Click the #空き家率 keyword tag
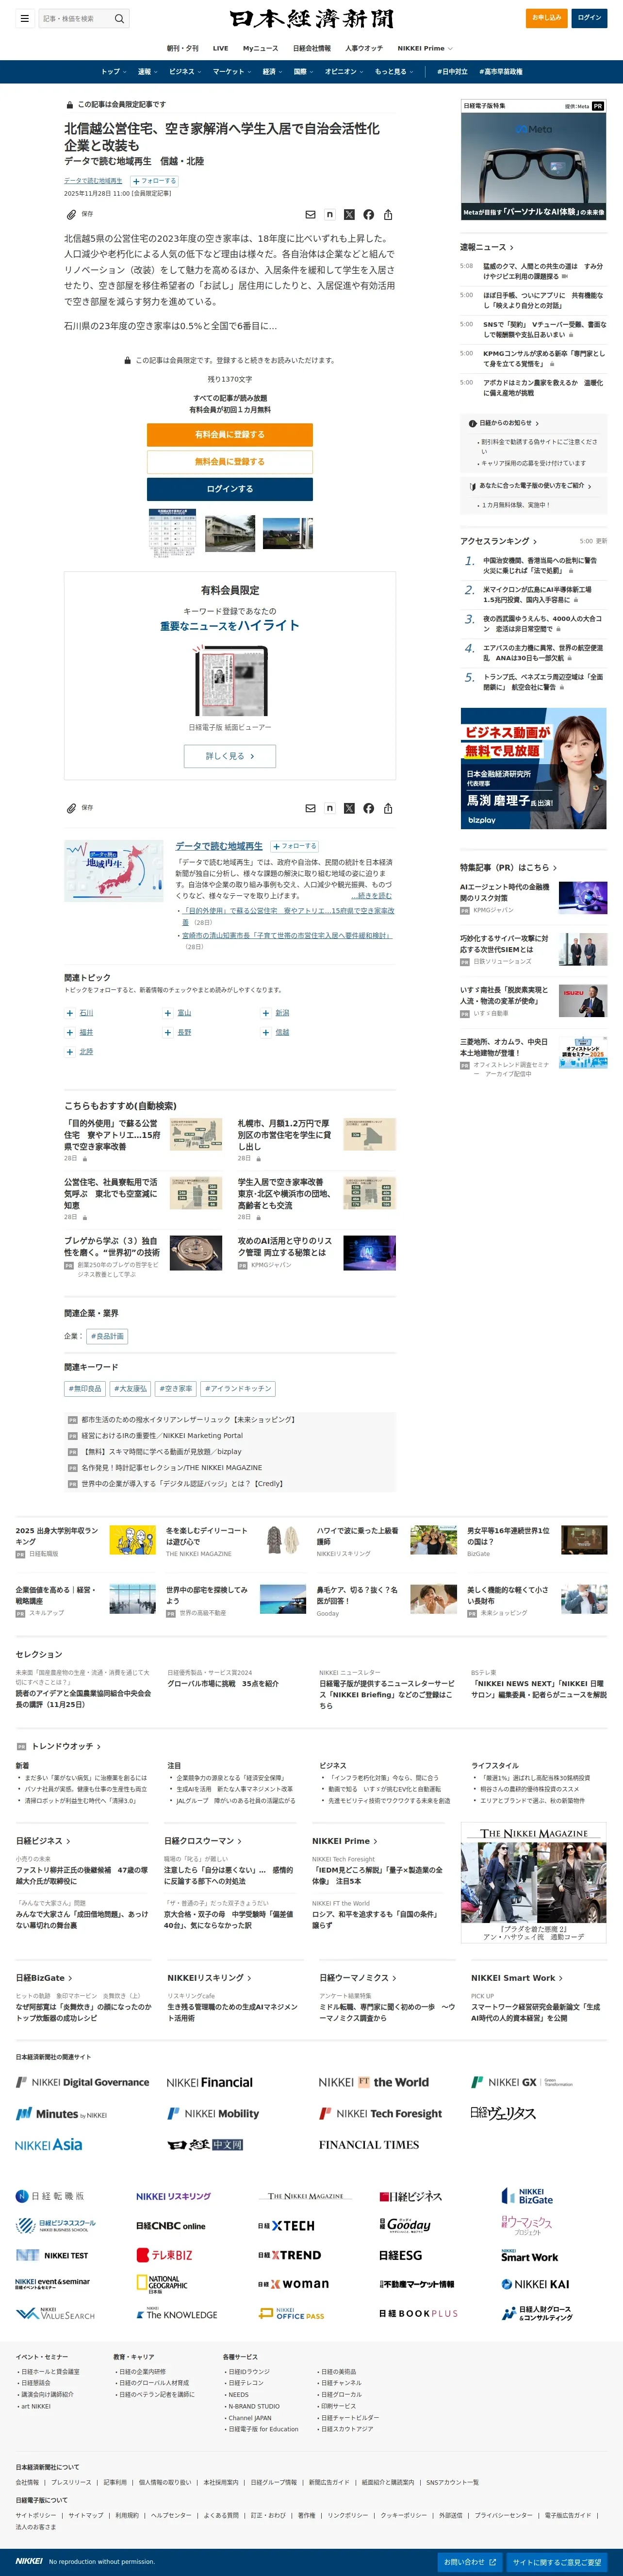The width and height of the screenshot is (623, 2576). pos(176,1388)
